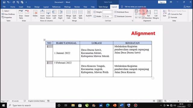This screenshot has height=108, width=193.
Task: Merge the selected cells
Action: point(68,14)
